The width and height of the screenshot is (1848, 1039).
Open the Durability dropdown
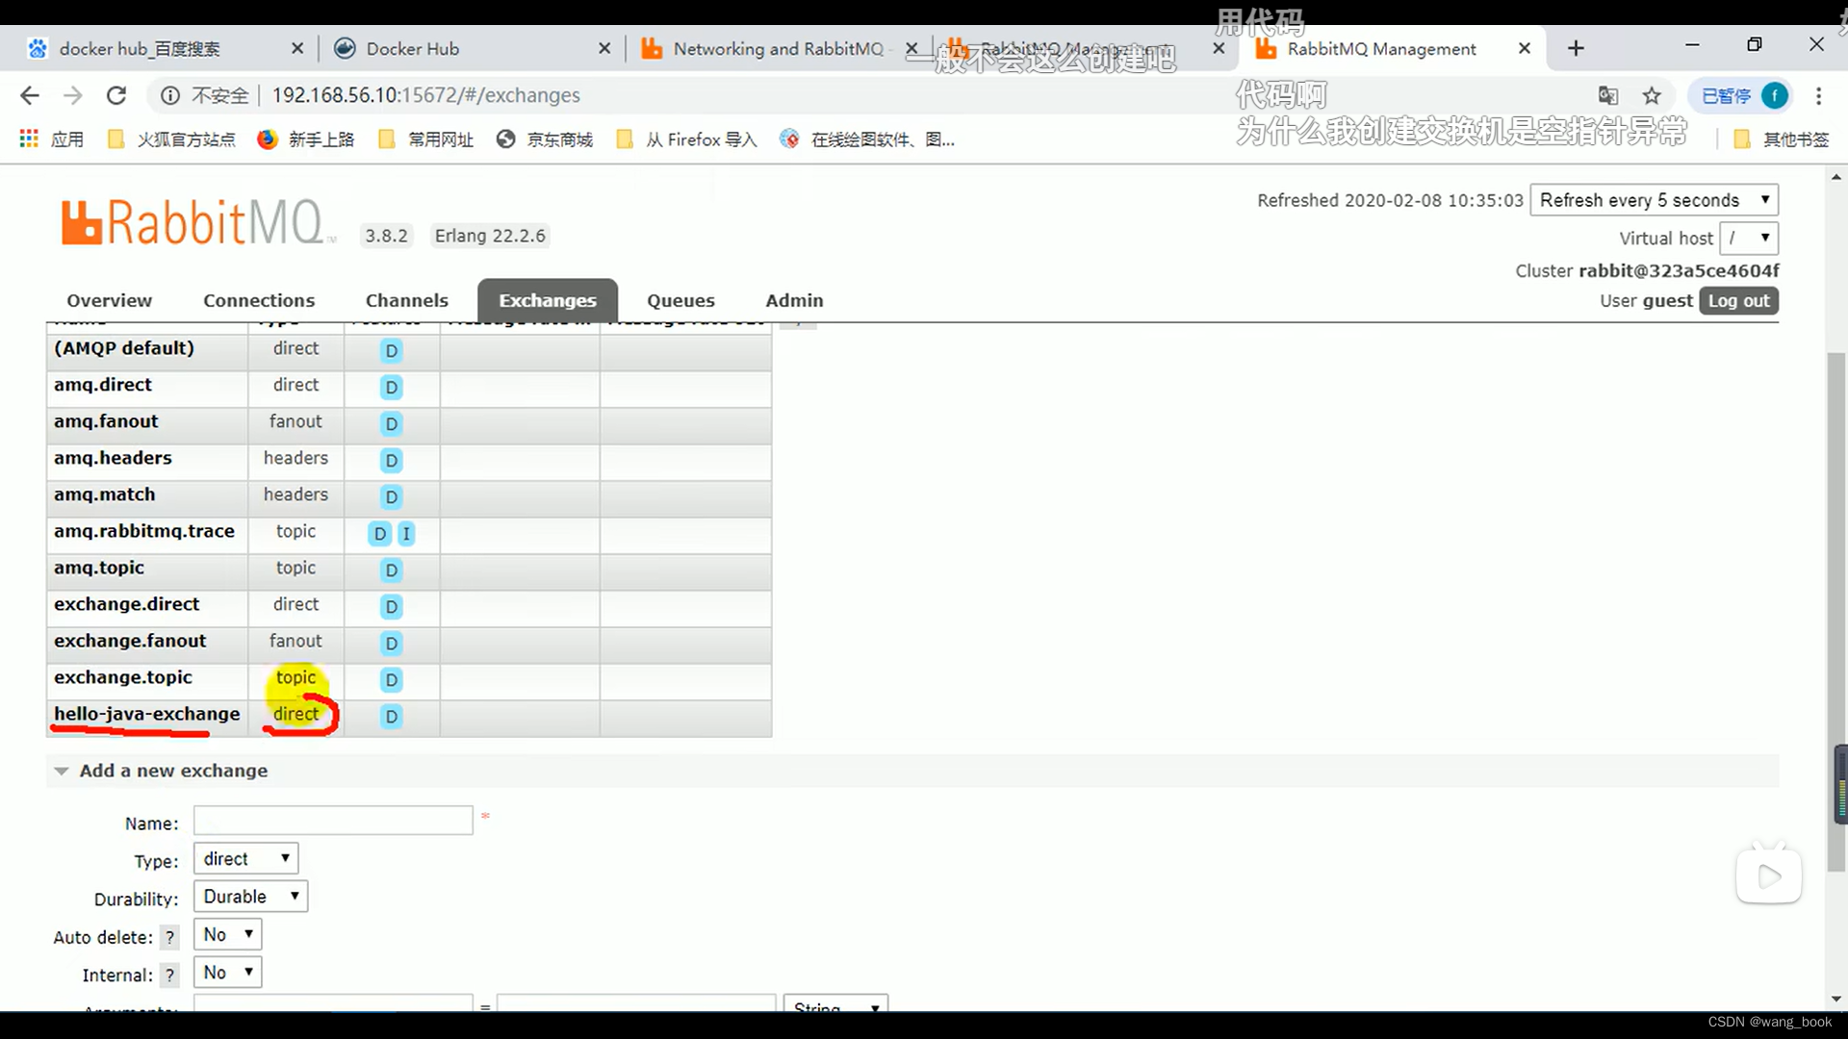point(250,897)
